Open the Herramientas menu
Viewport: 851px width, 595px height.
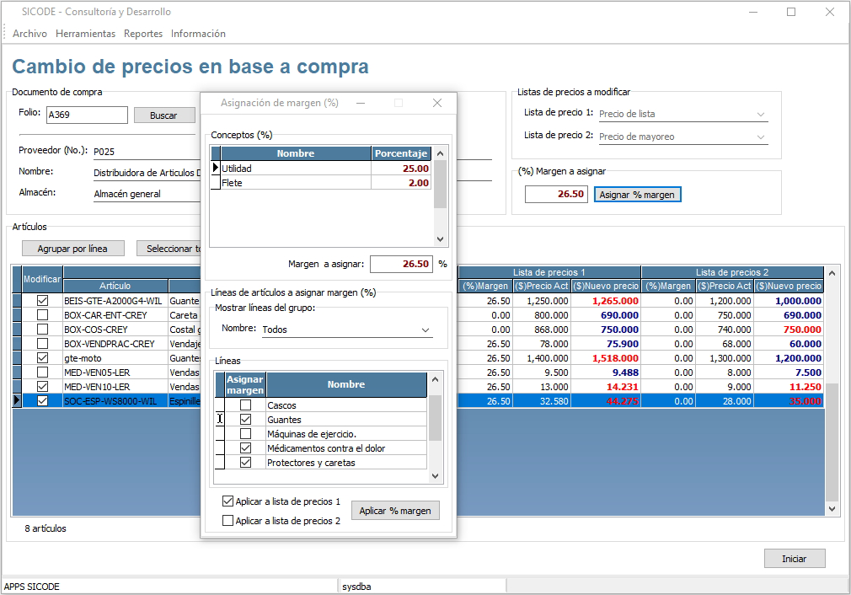point(85,34)
